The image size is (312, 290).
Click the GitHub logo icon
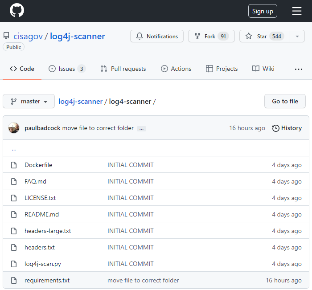pos(17,11)
